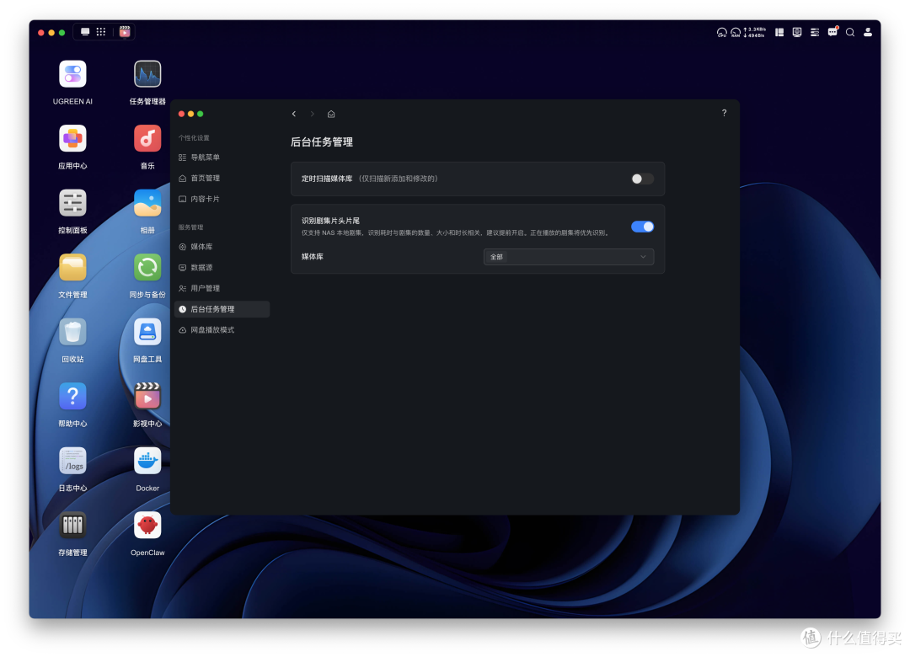Select 数据源 in the sidebar
The height and width of the screenshot is (657, 910).
point(222,268)
